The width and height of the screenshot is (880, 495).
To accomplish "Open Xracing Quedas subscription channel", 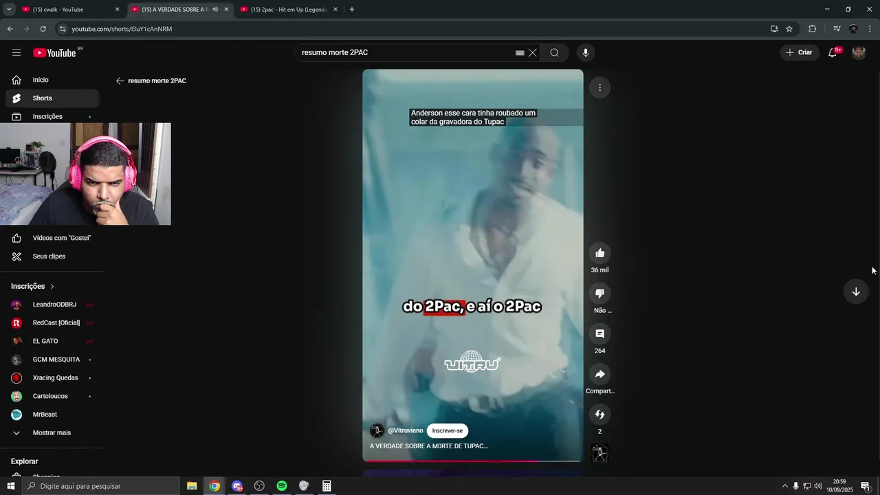I will pos(52,378).
